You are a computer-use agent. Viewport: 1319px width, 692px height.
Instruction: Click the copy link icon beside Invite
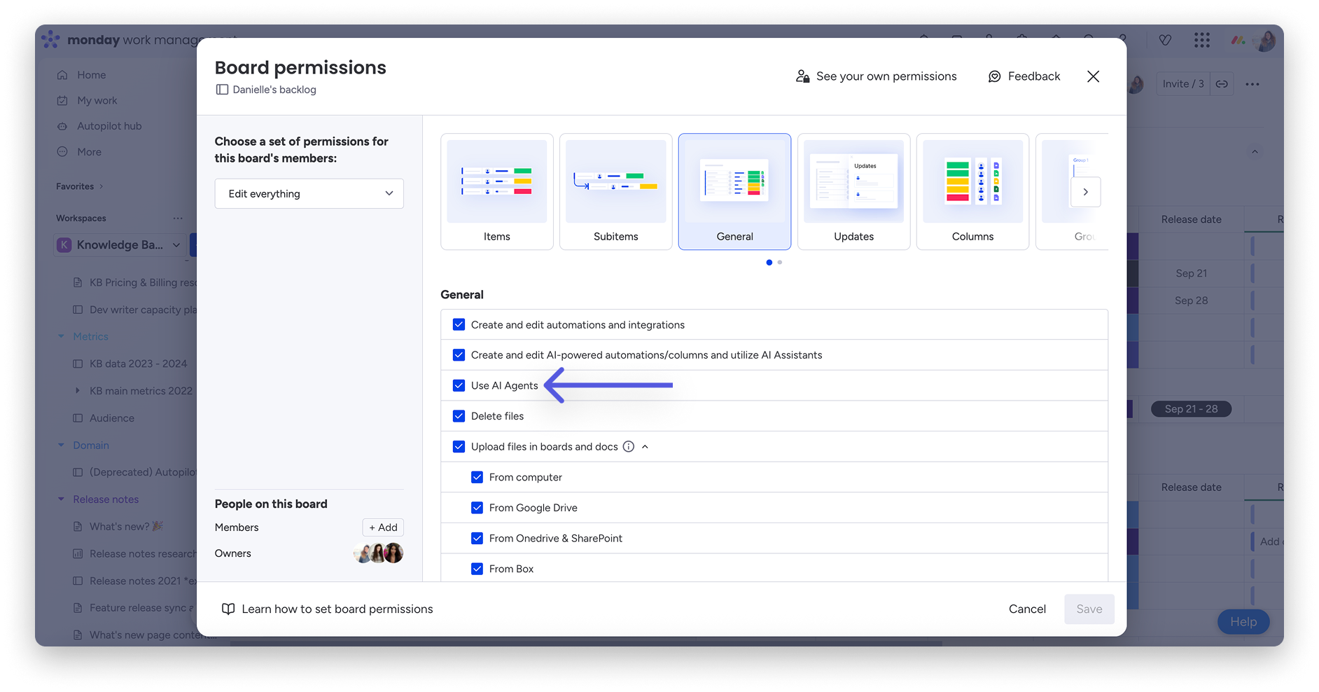(x=1222, y=84)
